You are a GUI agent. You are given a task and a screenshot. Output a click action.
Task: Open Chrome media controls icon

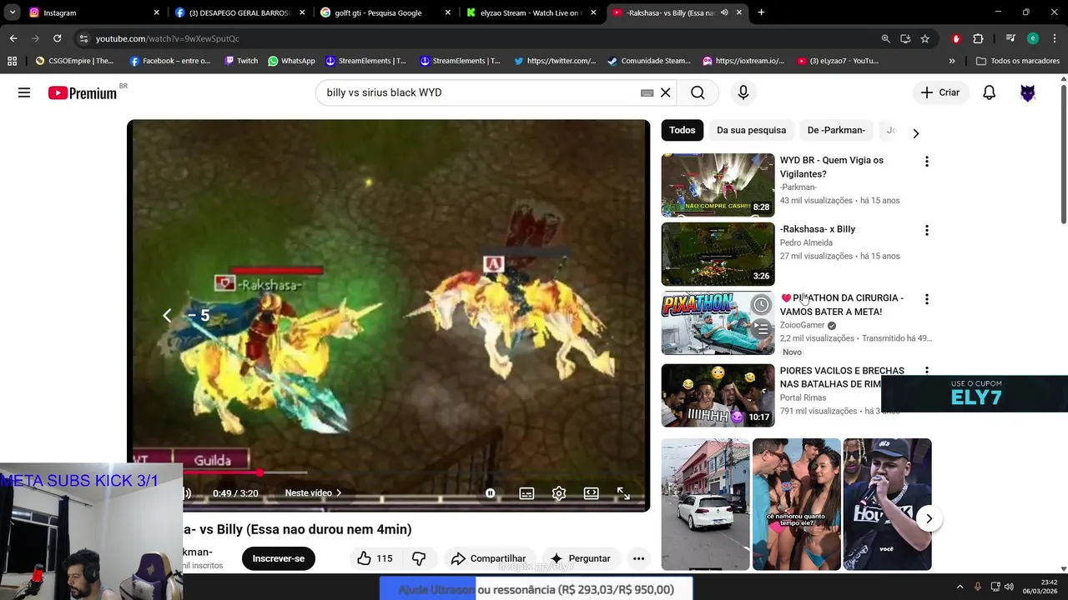[x=1010, y=38]
